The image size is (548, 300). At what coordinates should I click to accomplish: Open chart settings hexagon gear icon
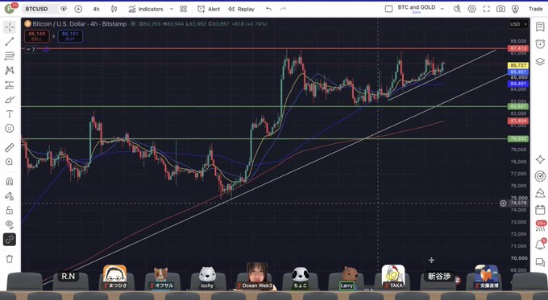coord(471,9)
